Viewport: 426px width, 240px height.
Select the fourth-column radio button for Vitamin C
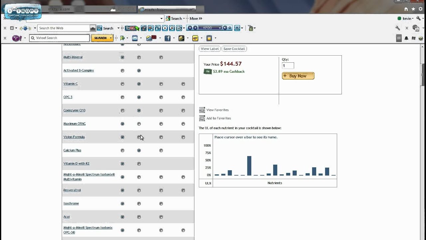(183, 84)
